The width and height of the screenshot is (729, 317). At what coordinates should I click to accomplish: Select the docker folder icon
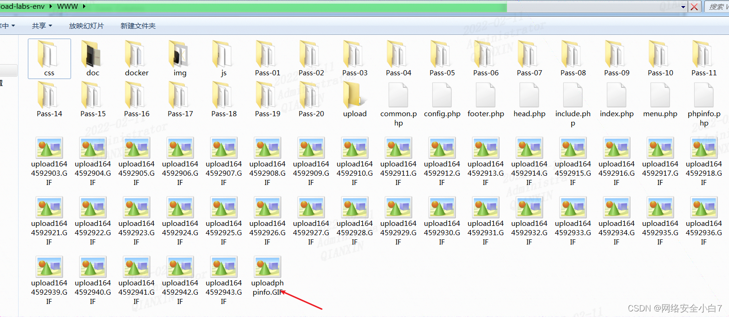pyautogui.click(x=137, y=54)
